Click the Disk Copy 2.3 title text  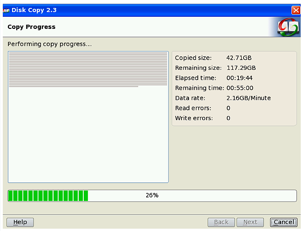point(34,10)
